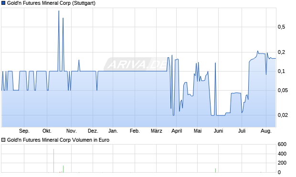Click the Aug. month label
Image resolution: width=296 pixels, height=177 pixels.
click(x=266, y=131)
